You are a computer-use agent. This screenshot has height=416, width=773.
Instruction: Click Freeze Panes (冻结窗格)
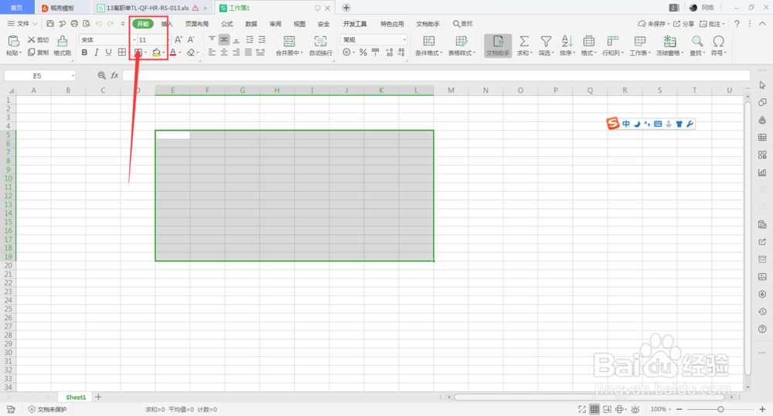669,46
